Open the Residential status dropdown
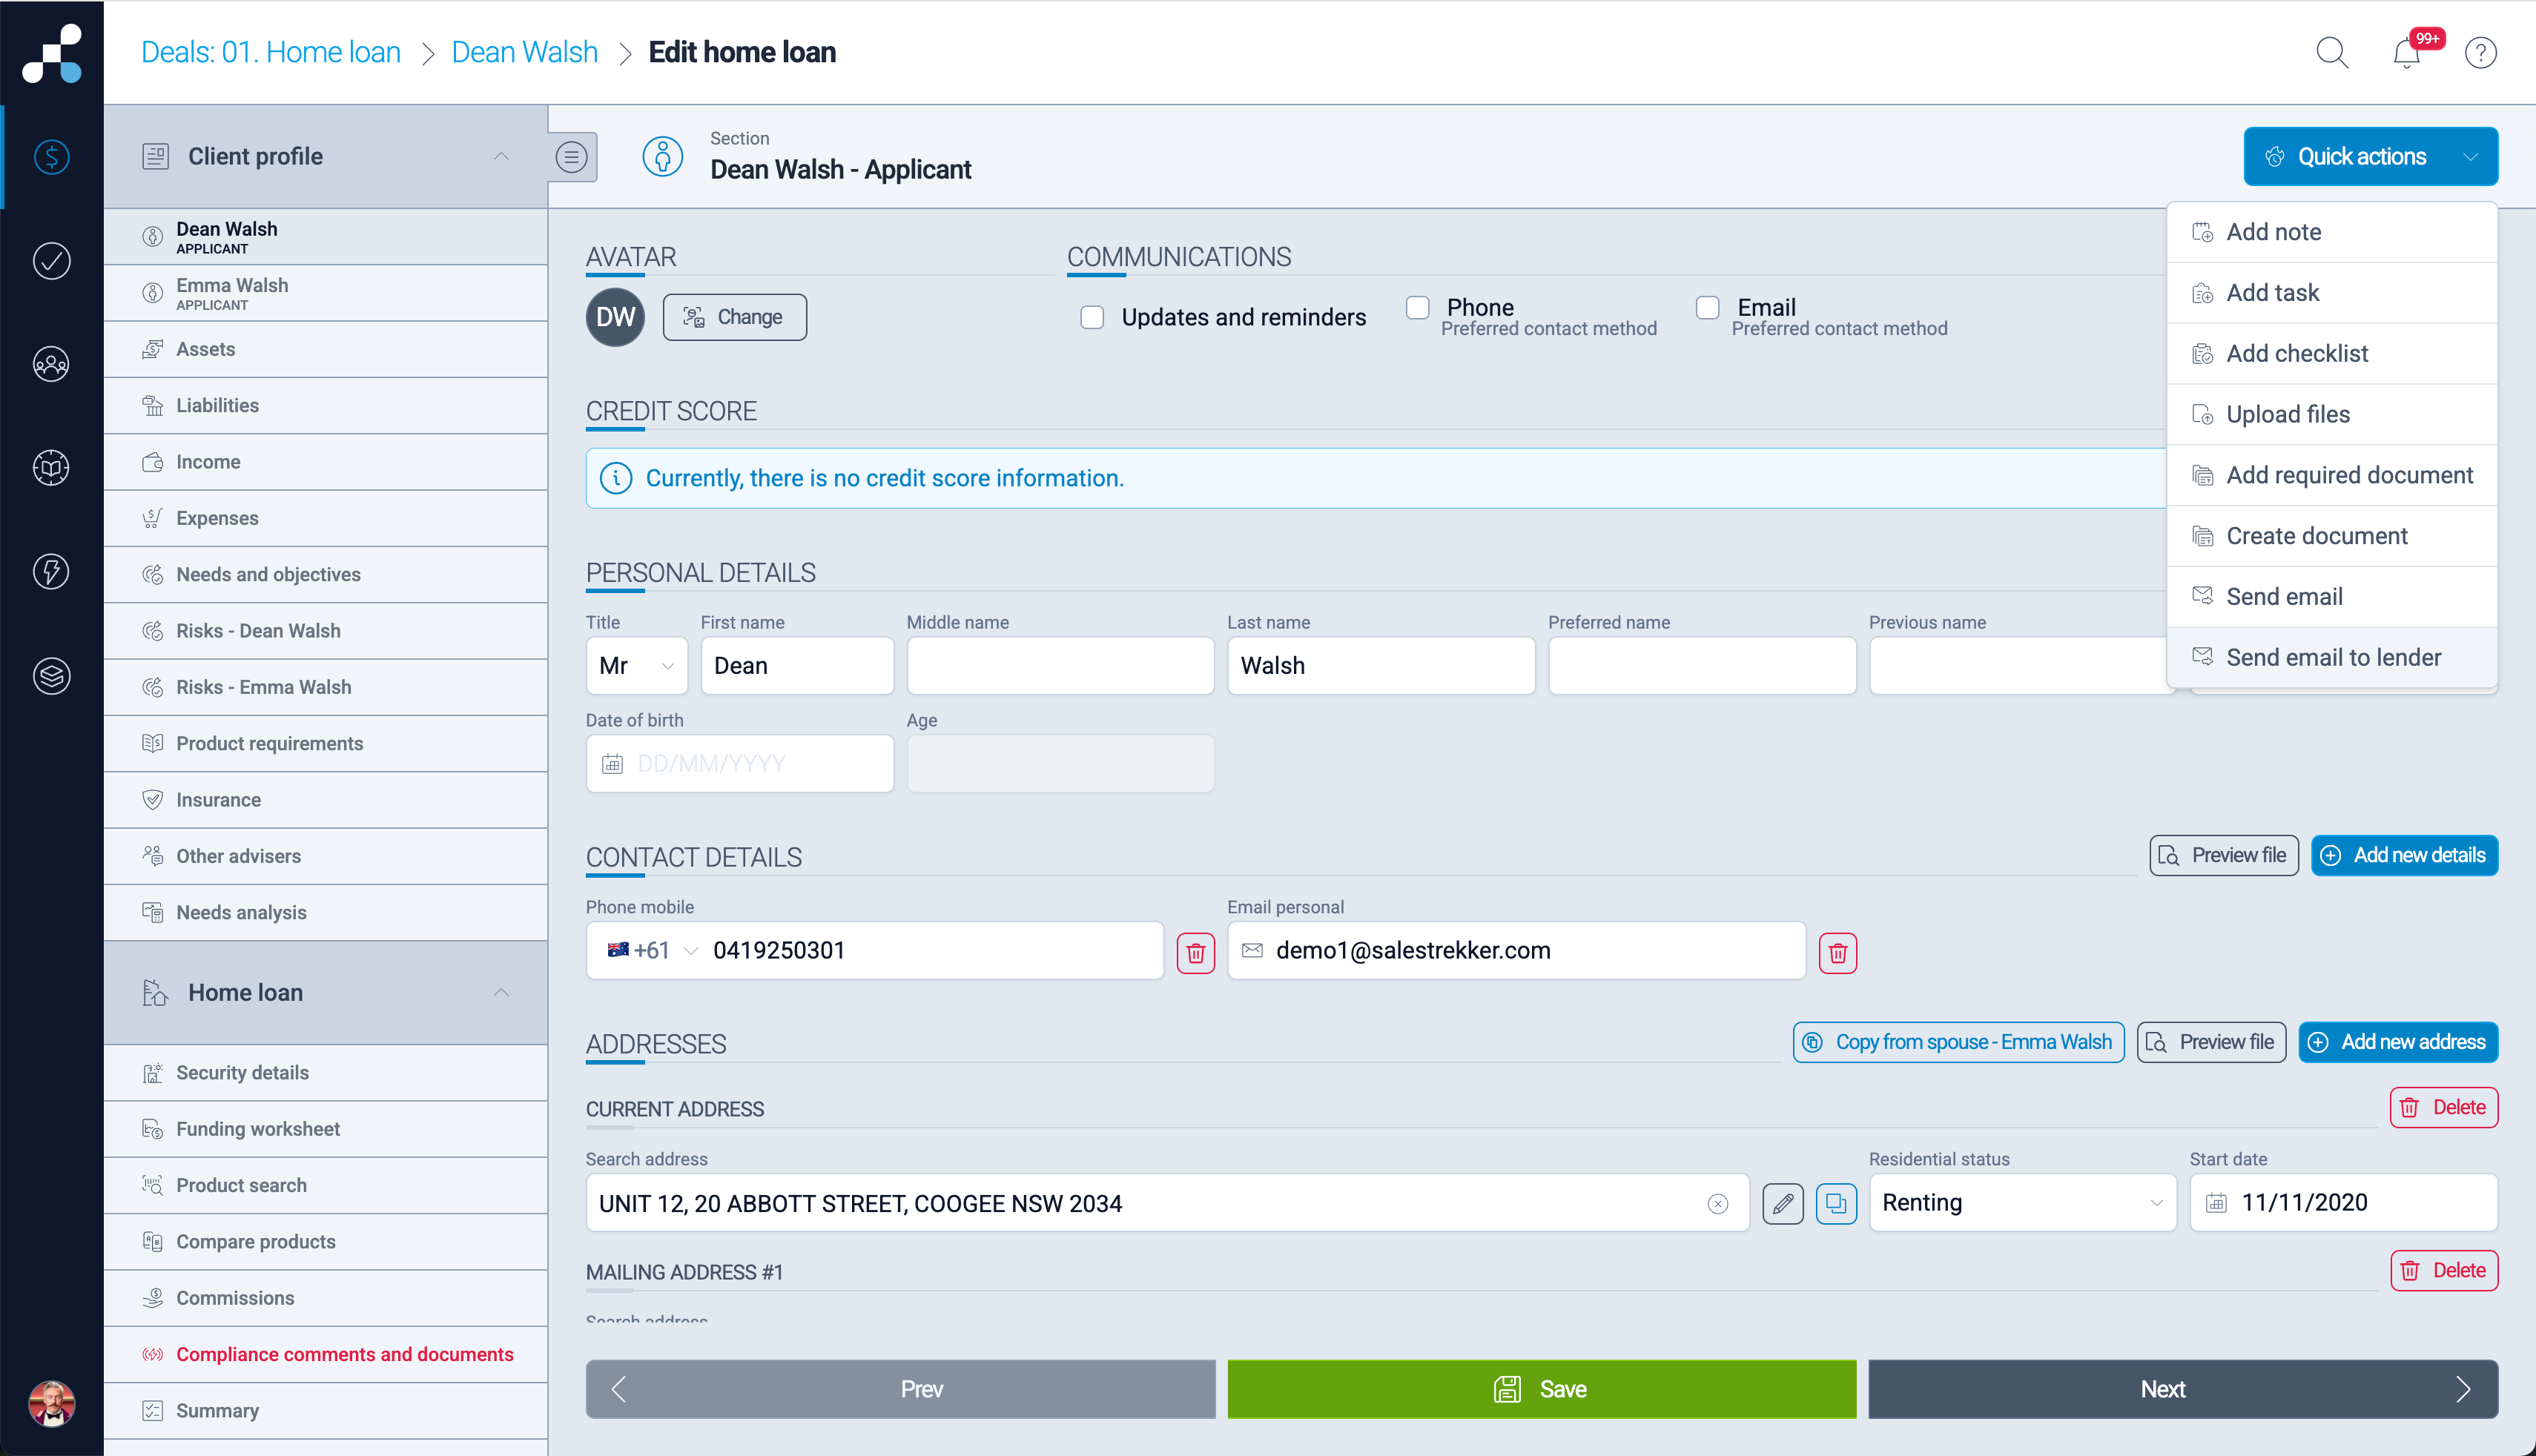 click(2022, 1203)
